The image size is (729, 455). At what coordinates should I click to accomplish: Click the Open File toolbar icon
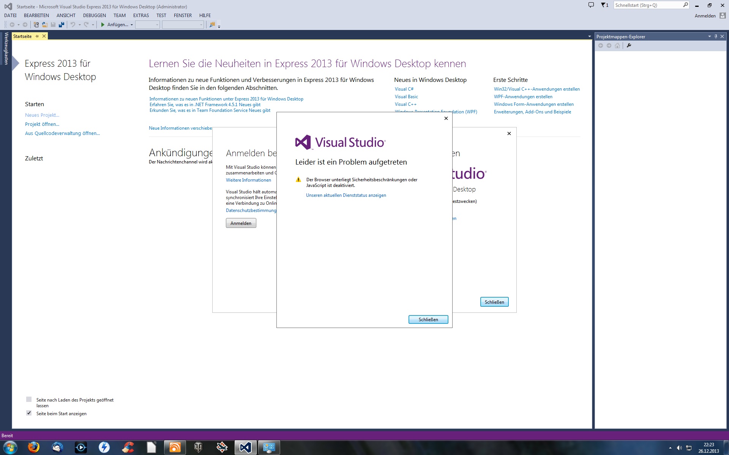44,25
